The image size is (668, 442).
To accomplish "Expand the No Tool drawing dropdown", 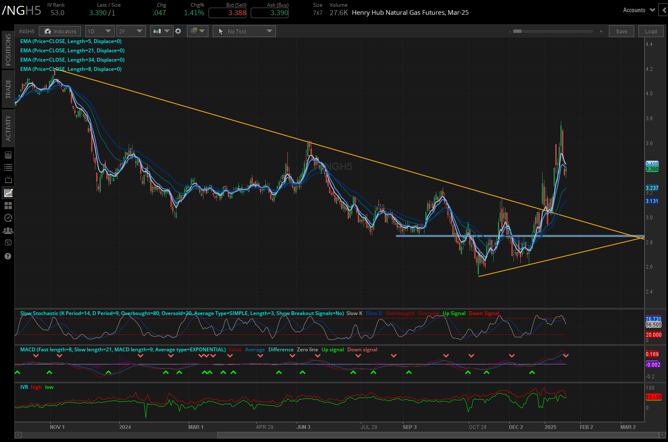I will tap(244, 31).
